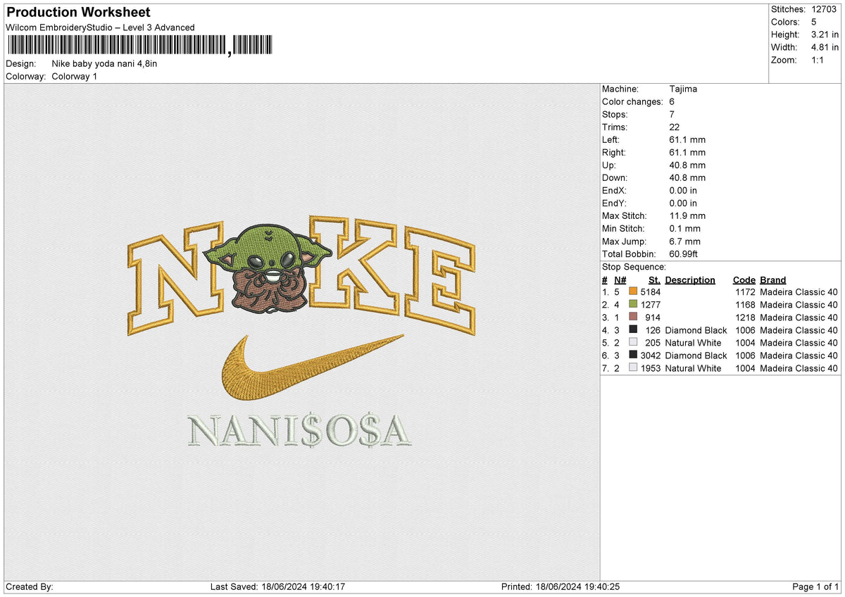Click the Color changes value 6
Screen dimensions: 845x597
pyautogui.click(x=672, y=102)
